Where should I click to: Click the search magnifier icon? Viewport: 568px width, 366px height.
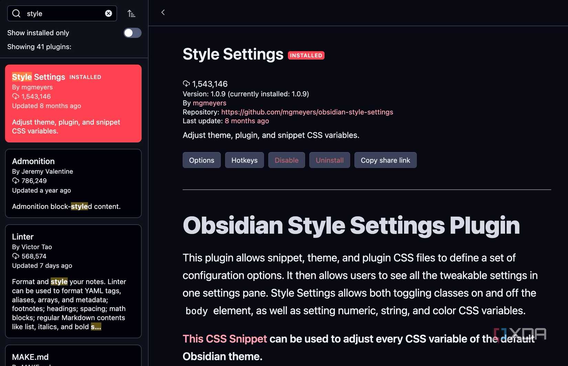[16, 13]
